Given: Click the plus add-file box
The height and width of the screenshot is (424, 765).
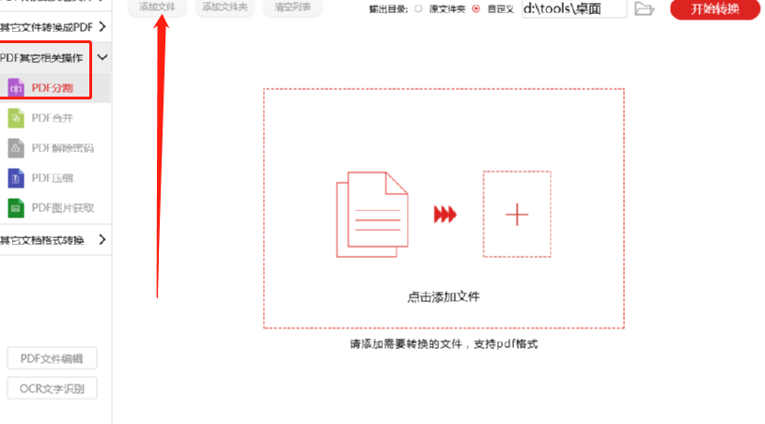Looking at the screenshot, I should pyautogui.click(x=517, y=214).
